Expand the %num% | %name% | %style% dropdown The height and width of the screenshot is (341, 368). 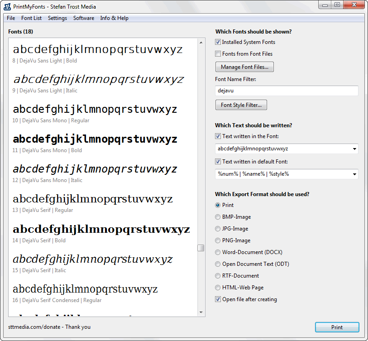pos(354,174)
